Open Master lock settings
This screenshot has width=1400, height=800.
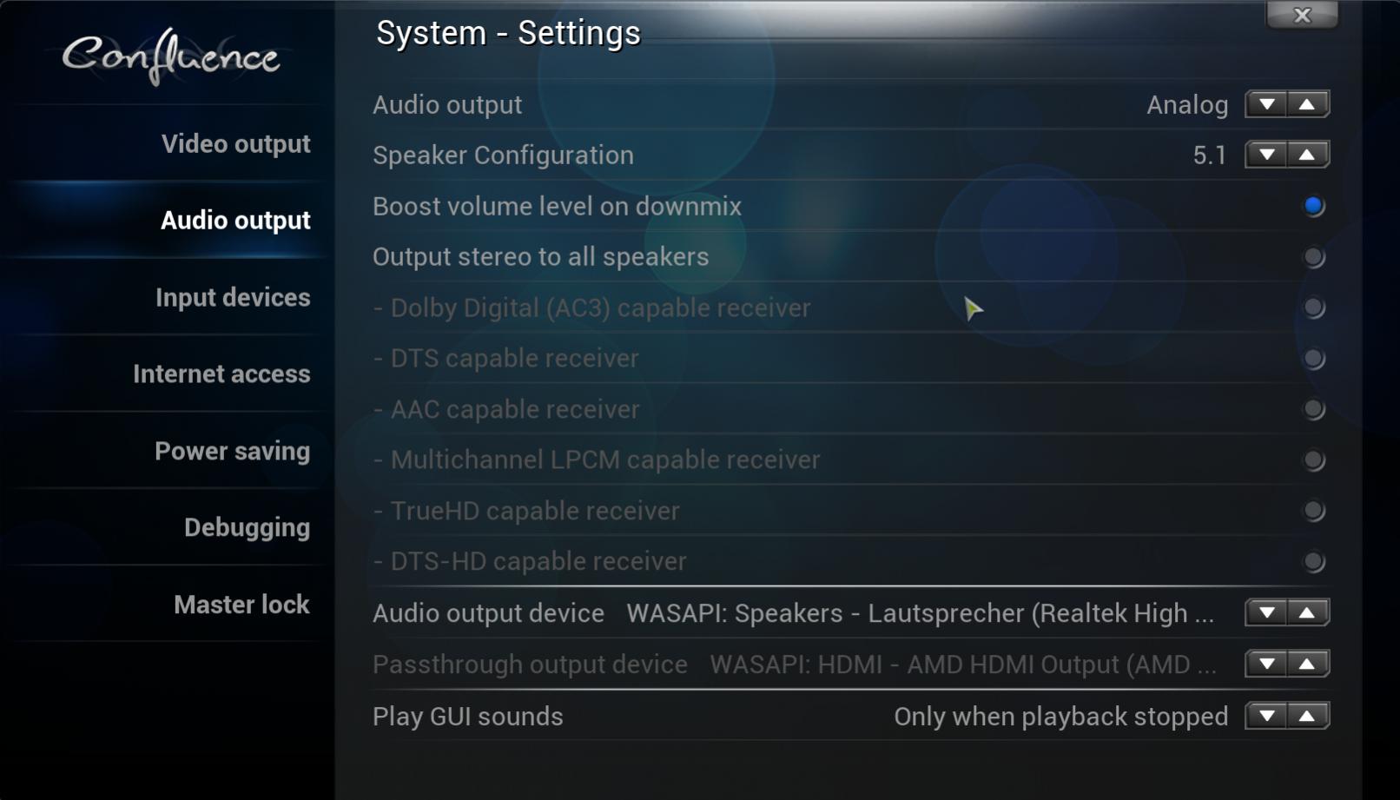pyautogui.click(x=241, y=604)
